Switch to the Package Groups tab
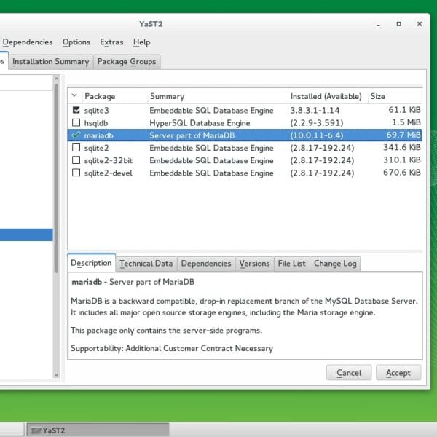The image size is (437, 437). click(127, 62)
